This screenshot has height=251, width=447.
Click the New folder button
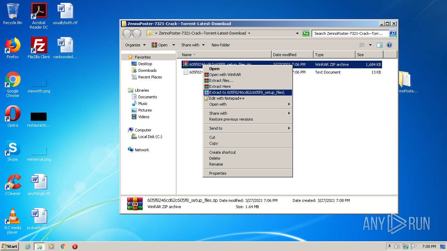point(221,45)
